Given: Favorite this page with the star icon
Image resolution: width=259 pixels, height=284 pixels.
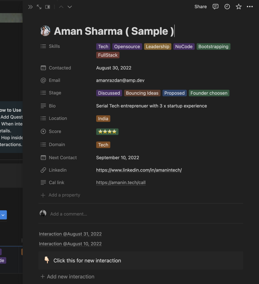Looking at the screenshot, I should [239, 7].
